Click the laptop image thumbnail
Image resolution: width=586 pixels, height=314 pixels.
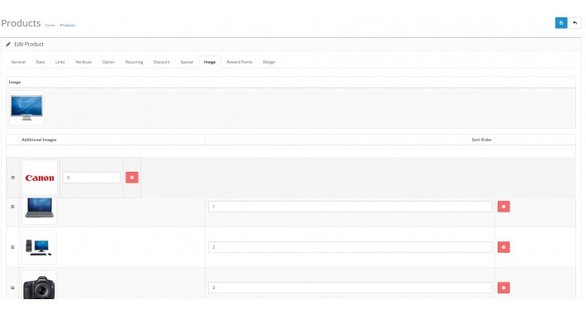[40, 211]
